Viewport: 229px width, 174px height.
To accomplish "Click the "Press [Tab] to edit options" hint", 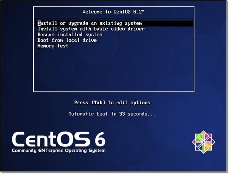I will 112,103.
